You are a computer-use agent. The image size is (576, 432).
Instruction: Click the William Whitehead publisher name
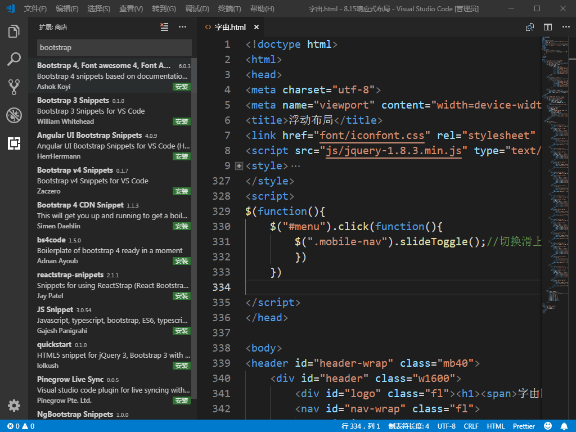pos(65,121)
